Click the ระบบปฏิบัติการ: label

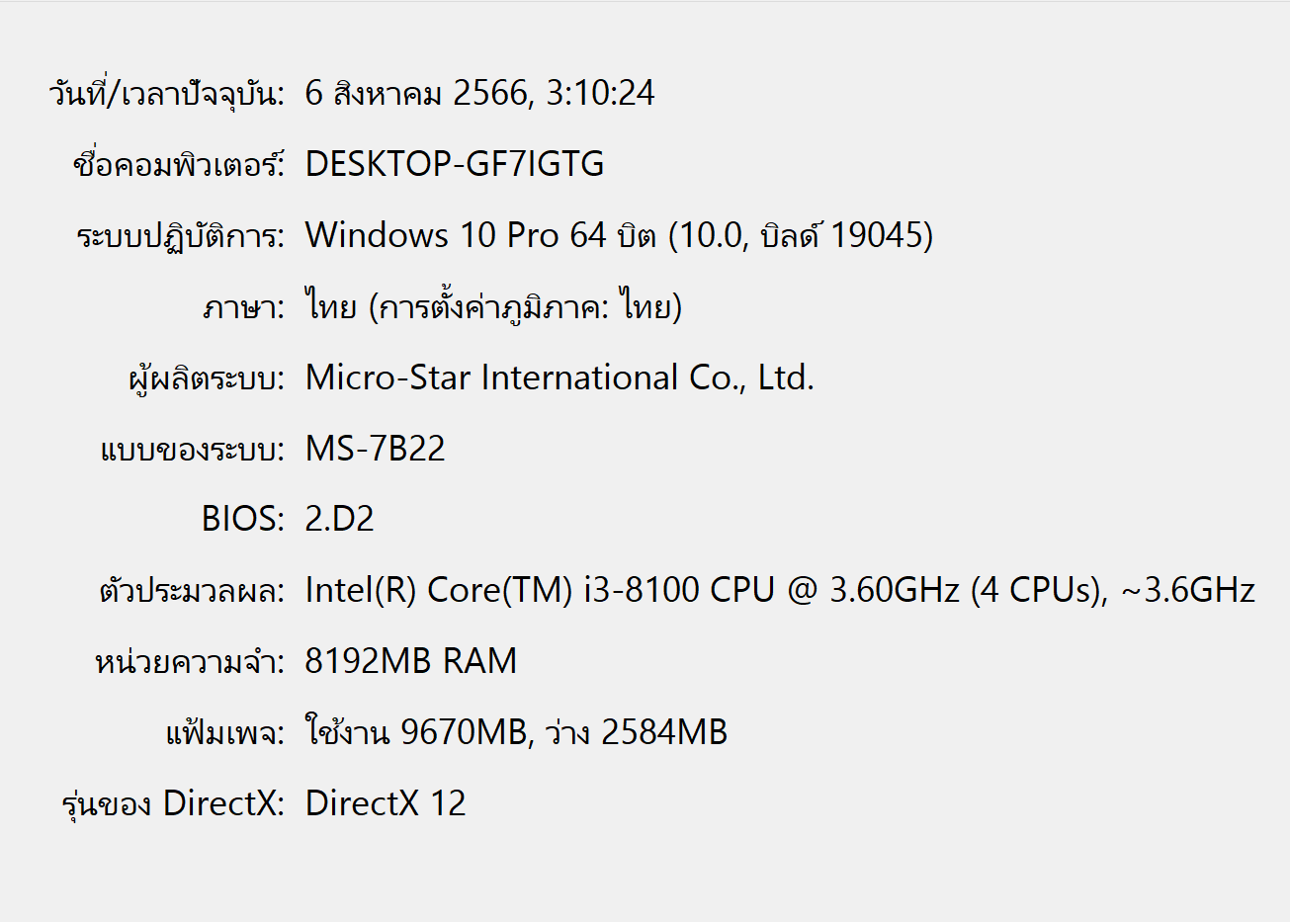(180, 236)
